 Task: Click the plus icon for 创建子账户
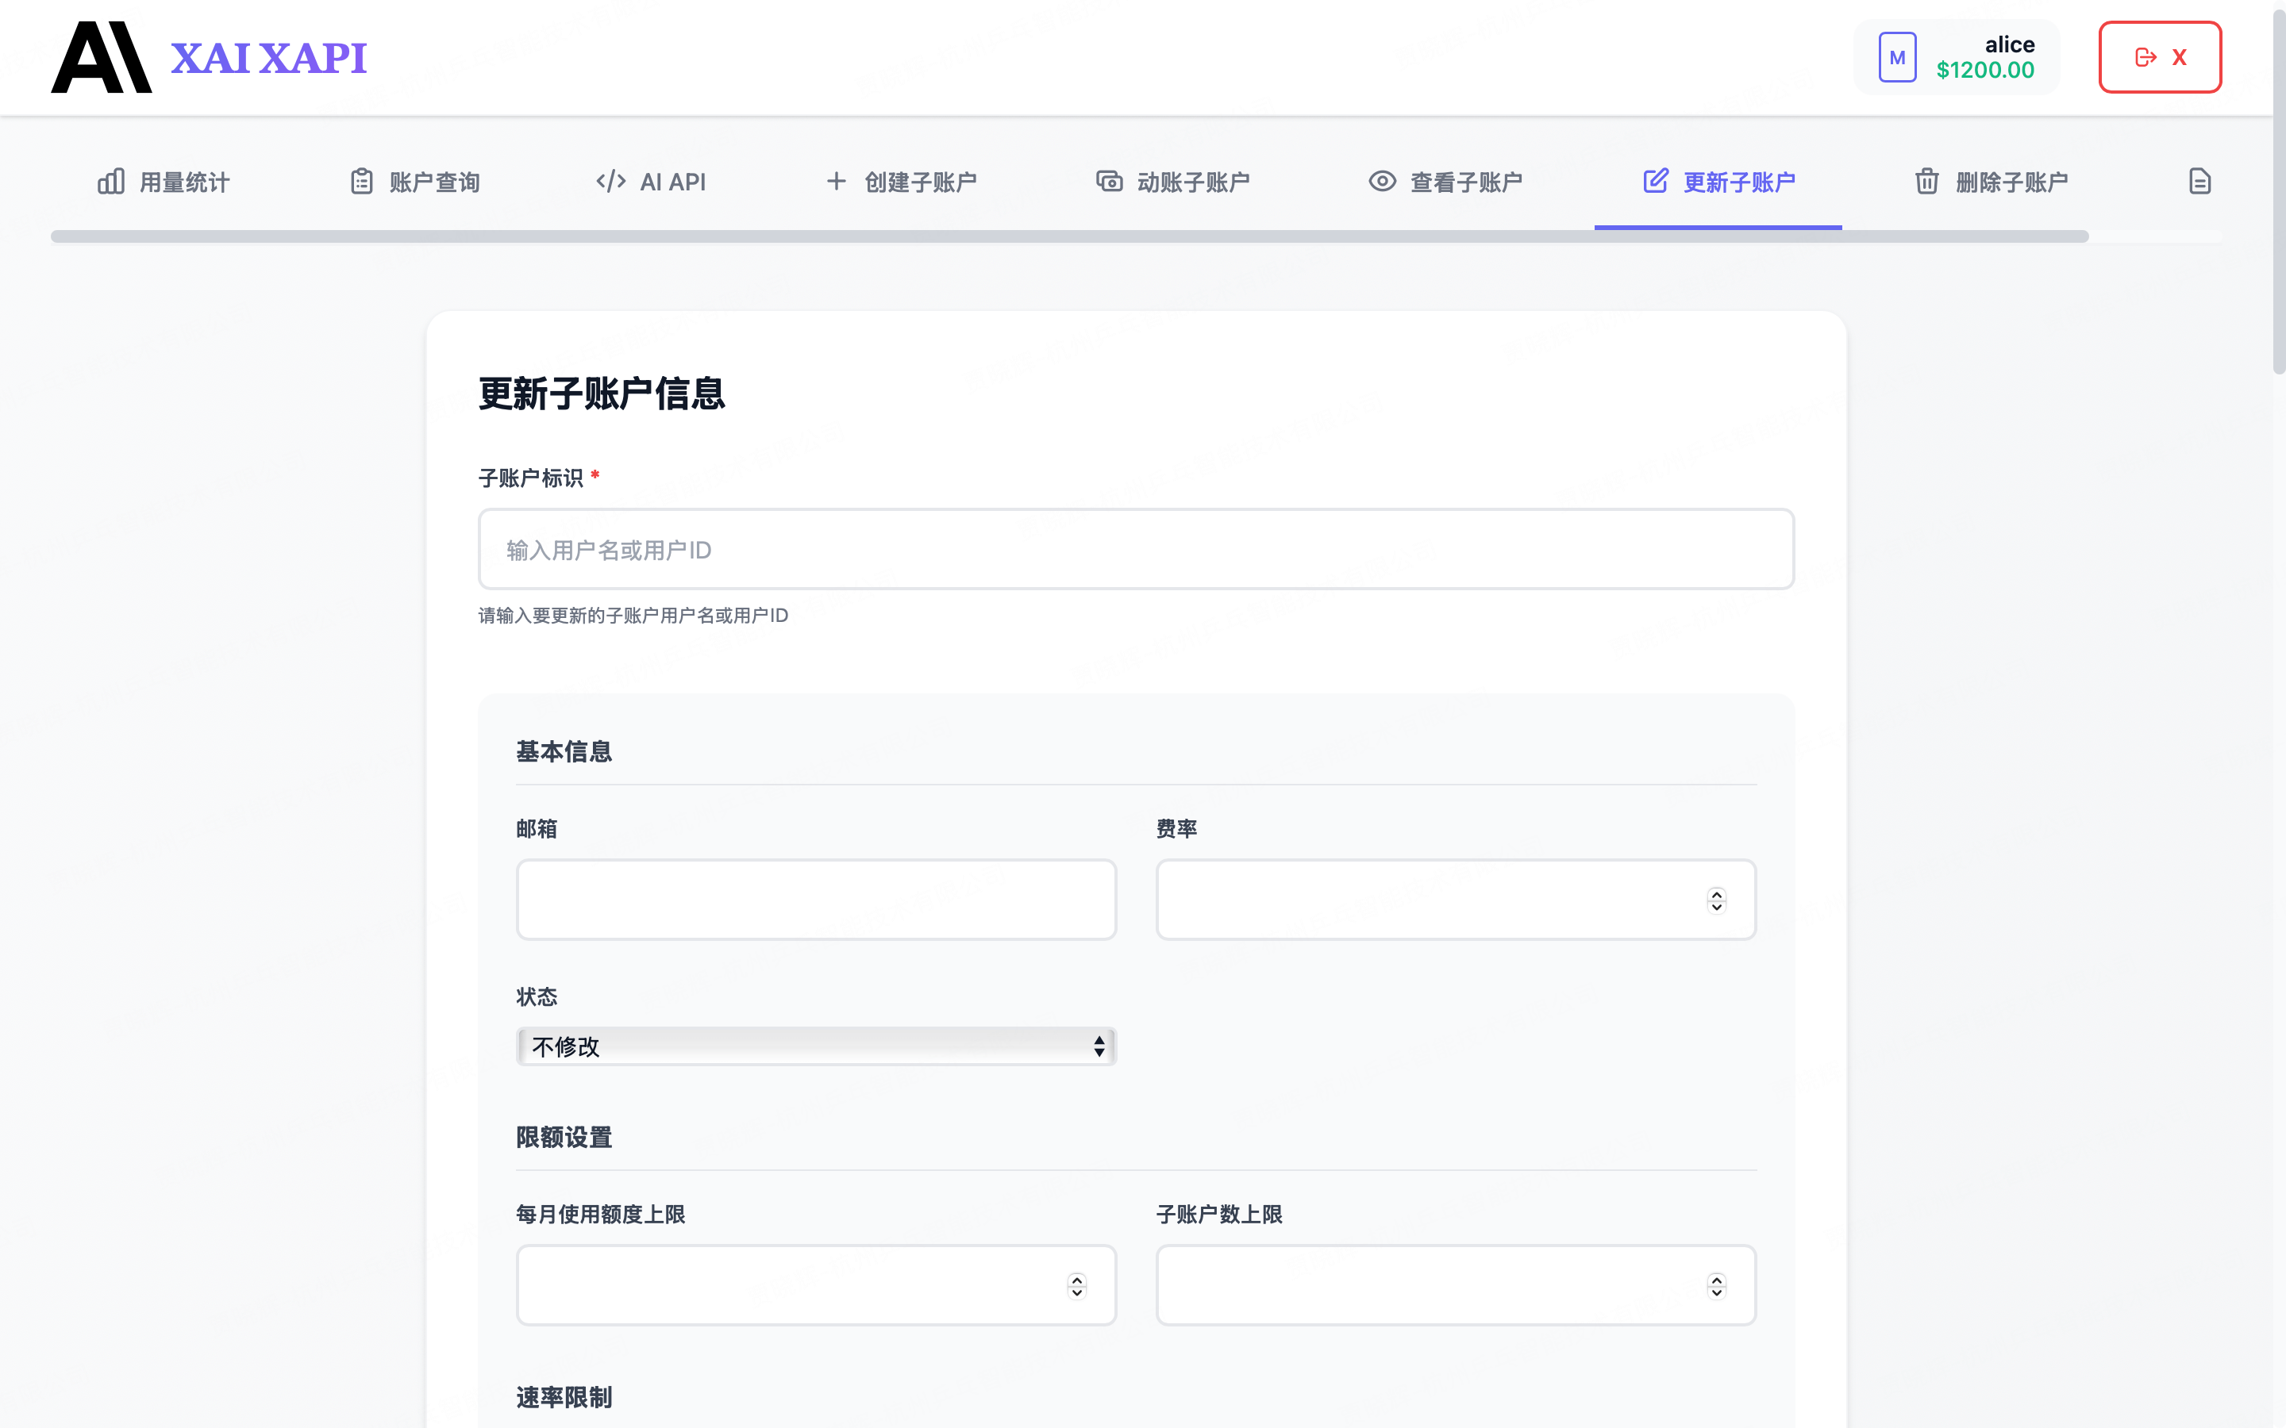coord(835,182)
